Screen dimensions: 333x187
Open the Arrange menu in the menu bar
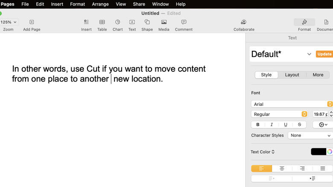(100, 4)
